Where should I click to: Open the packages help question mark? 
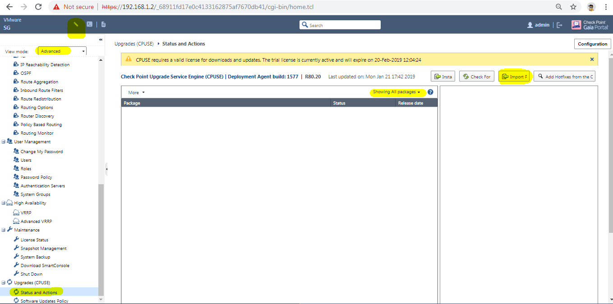point(430,92)
